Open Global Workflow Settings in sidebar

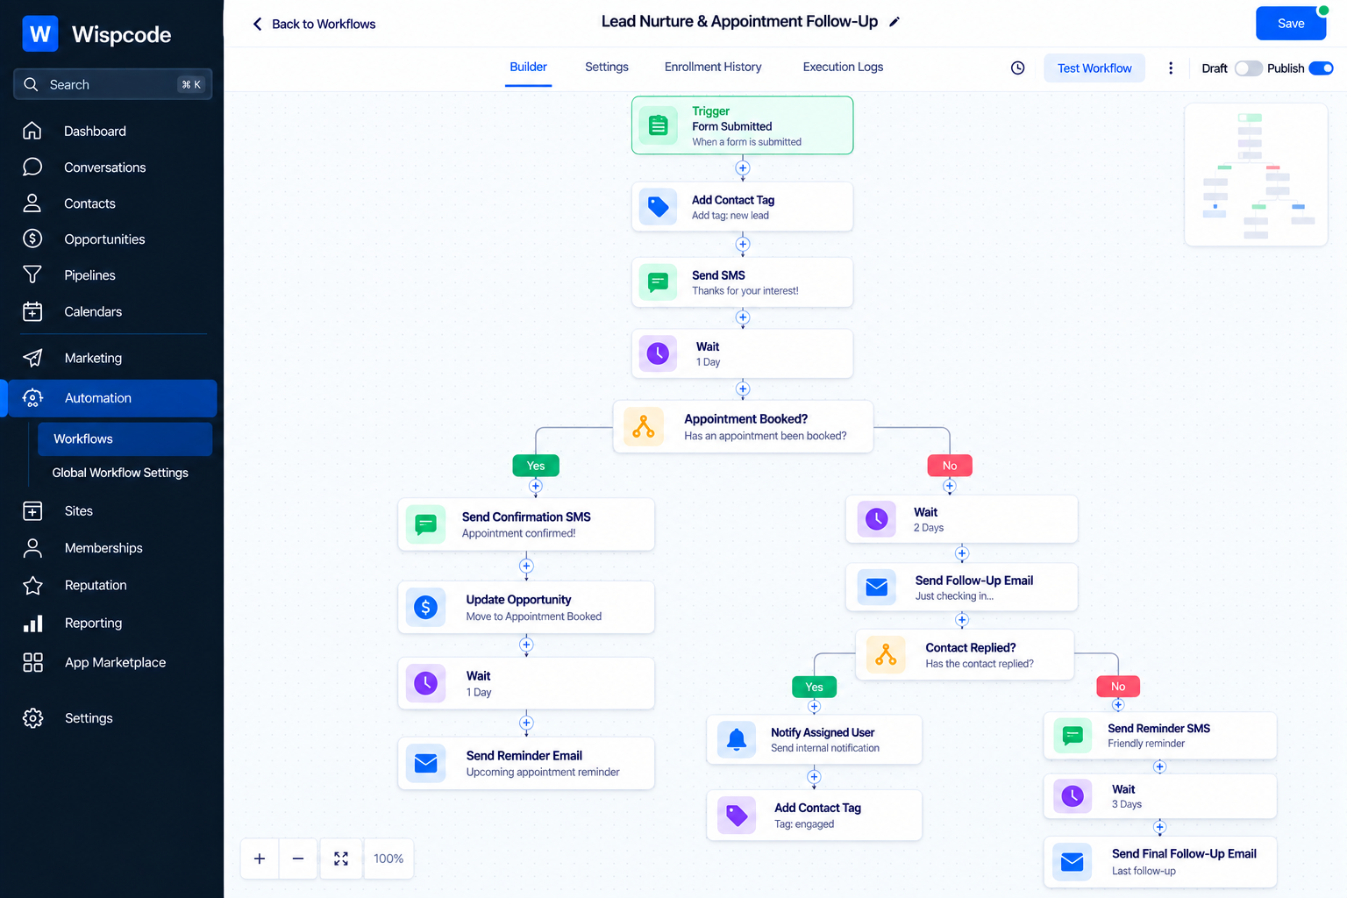point(120,473)
